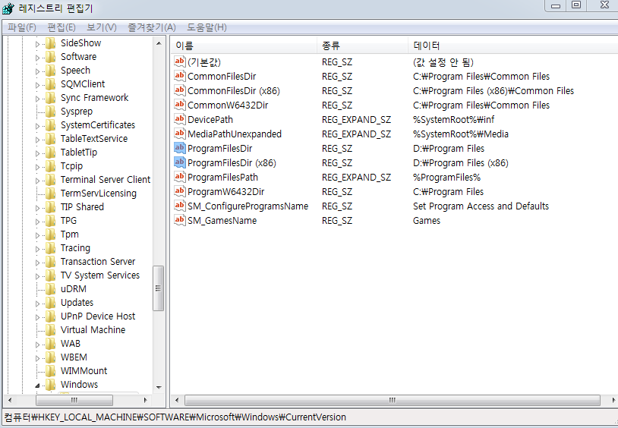Click the uDRM folder icon
Image resolution: width=618 pixels, height=428 pixels.
point(50,289)
